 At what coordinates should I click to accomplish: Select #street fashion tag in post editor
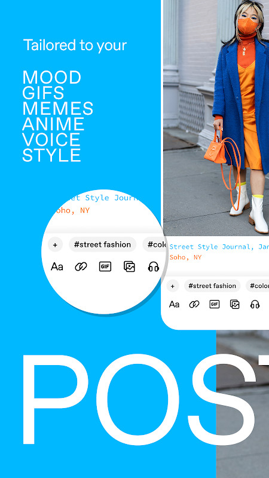click(212, 286)
